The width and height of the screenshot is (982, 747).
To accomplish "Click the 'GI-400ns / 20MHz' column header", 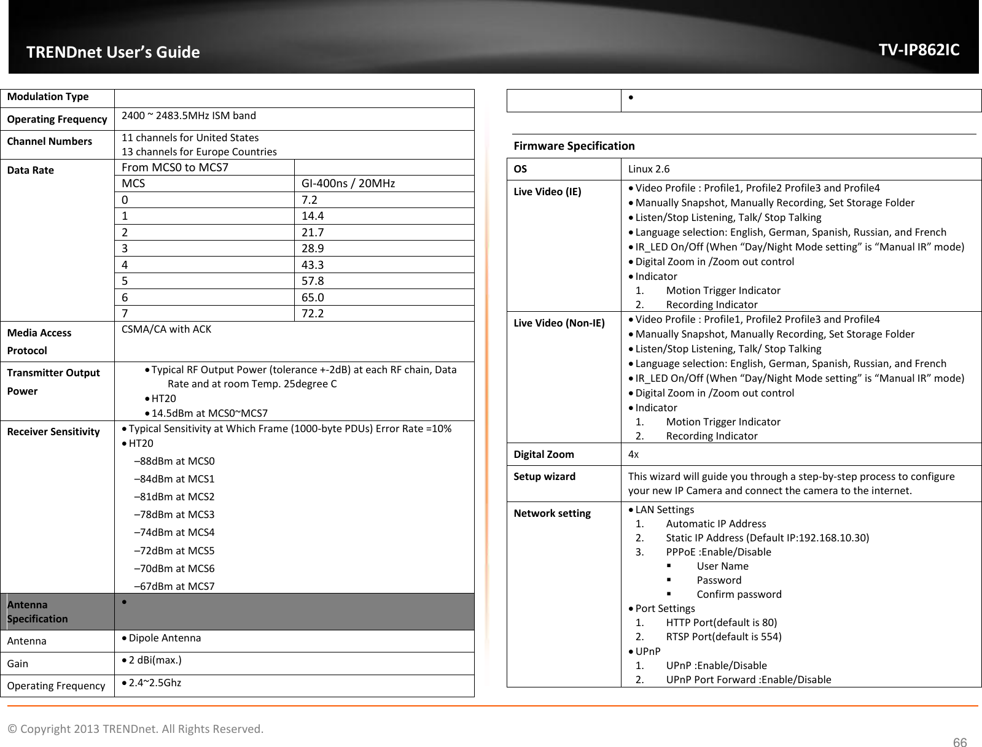I will (x=348, y=183).
